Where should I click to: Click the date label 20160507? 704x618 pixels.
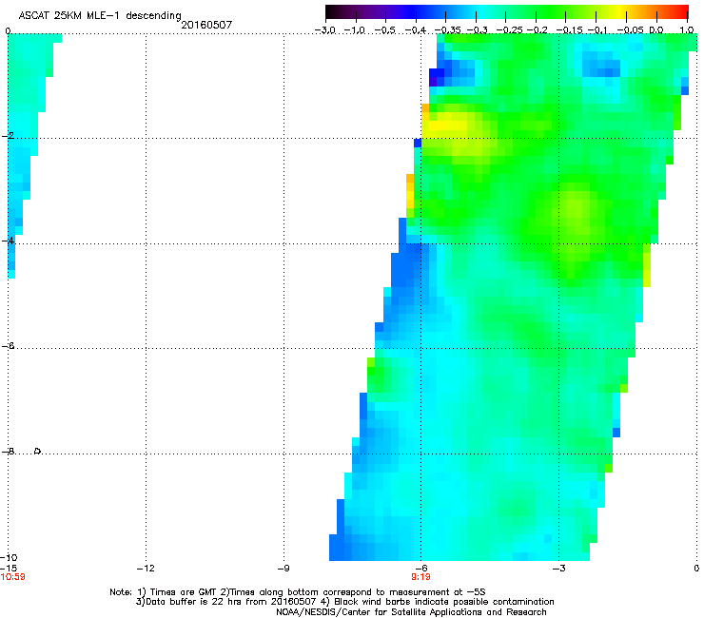[206, 25]
